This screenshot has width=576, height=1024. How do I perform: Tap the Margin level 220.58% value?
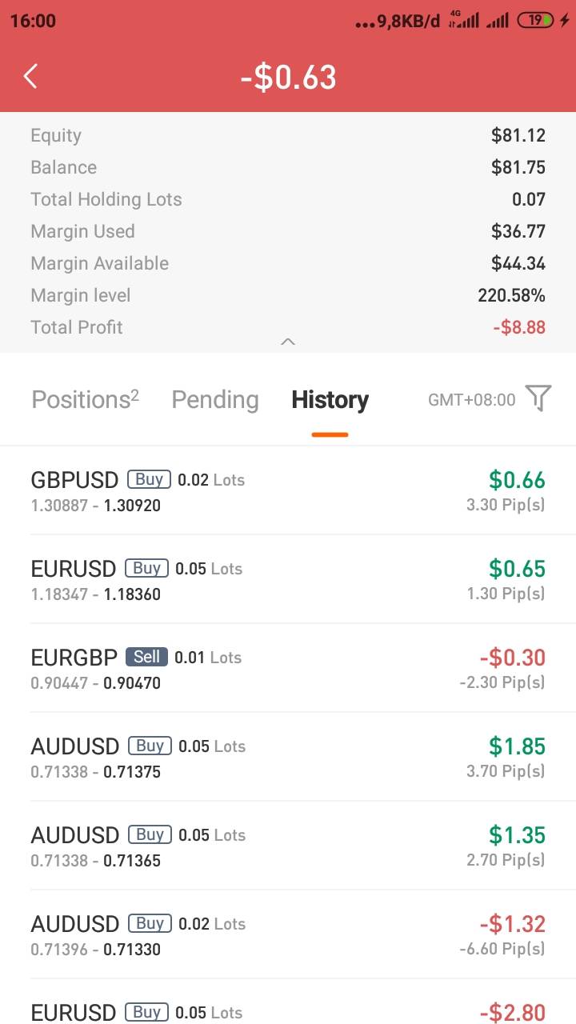coord(511,295)
